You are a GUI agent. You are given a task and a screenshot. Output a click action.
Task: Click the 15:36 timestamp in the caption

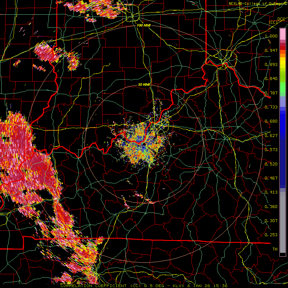[221, 286]
